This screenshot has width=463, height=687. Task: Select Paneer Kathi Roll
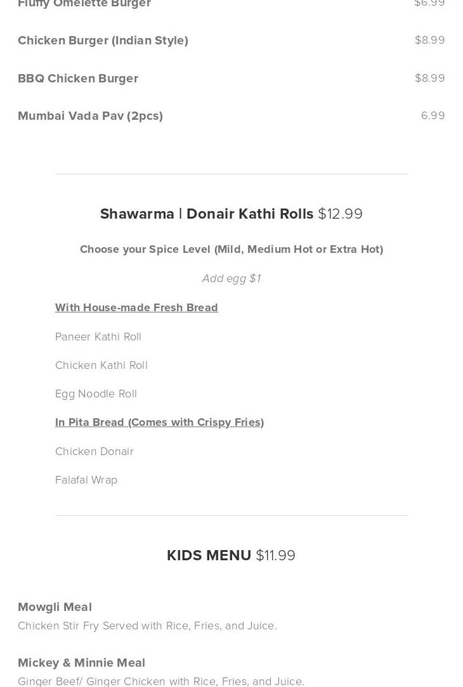tap(98, 337)
